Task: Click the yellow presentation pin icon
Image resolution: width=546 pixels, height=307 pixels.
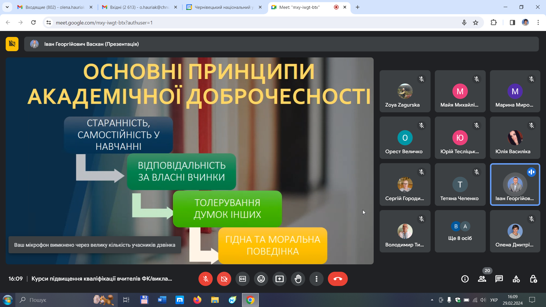Action: [x=12, y=44]
